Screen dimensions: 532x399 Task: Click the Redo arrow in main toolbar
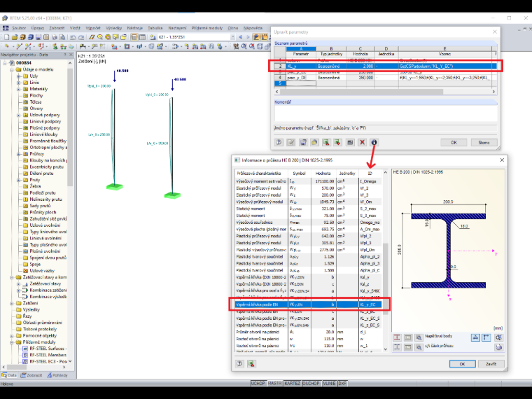point(81,37)
